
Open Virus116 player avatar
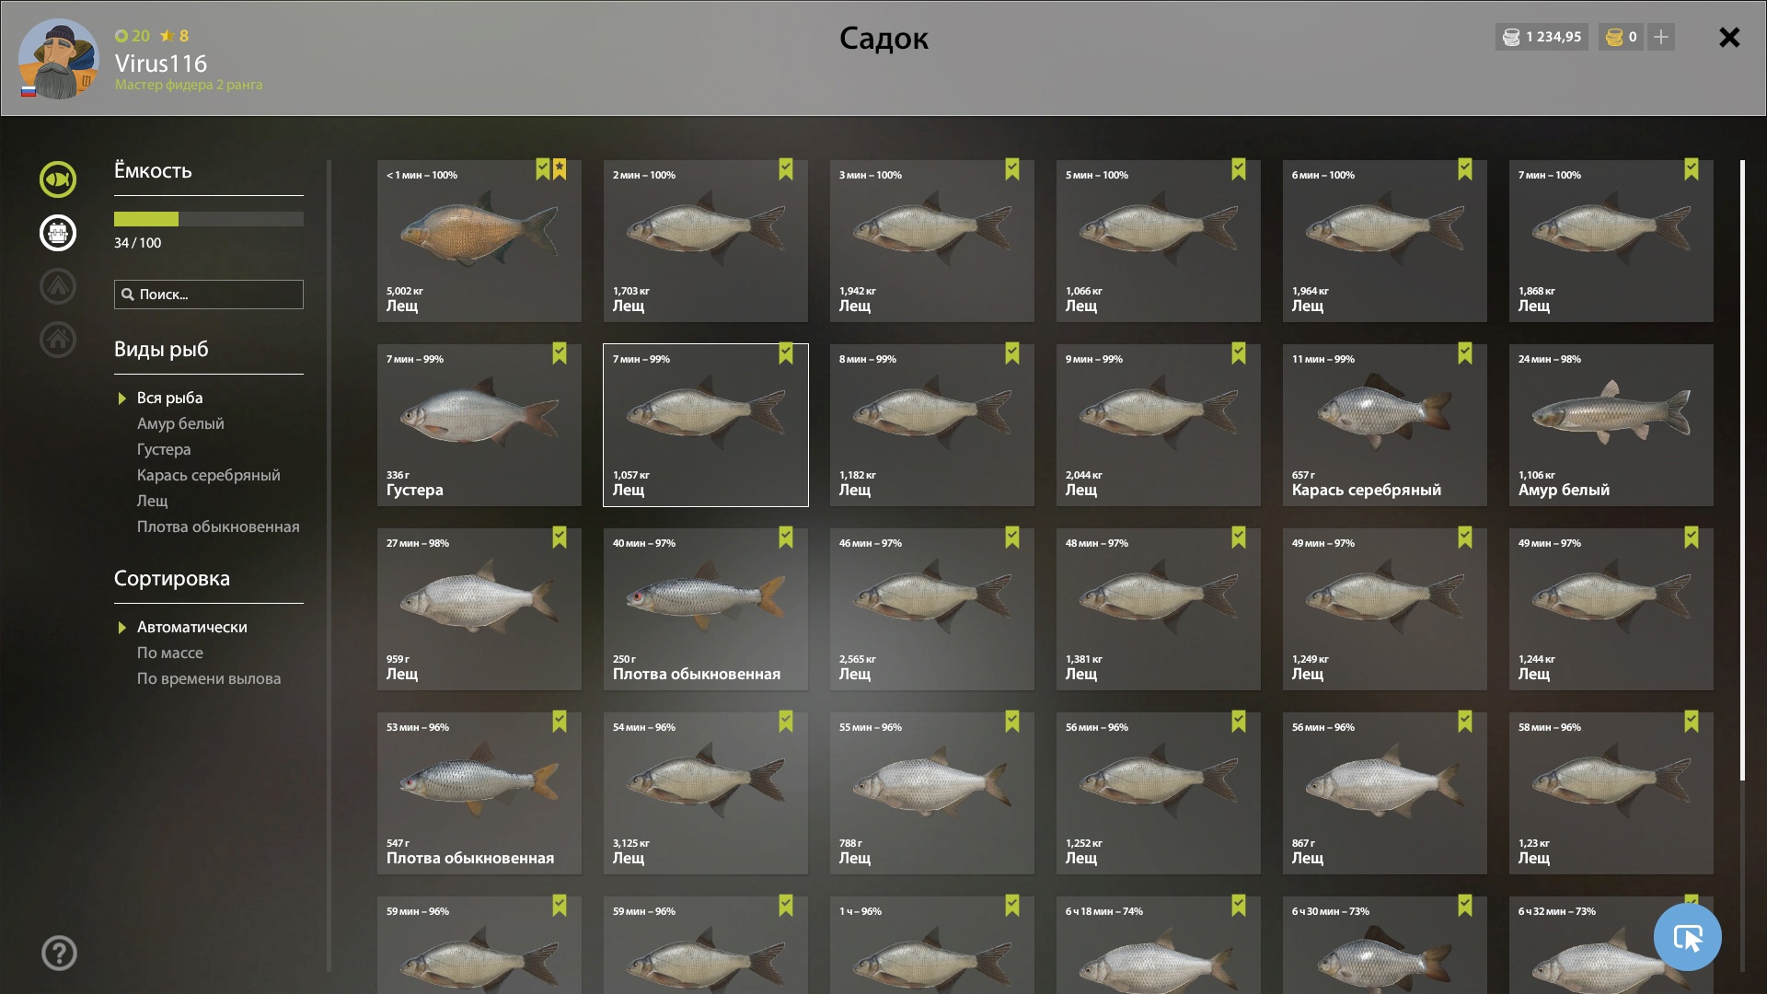[59, 59]
